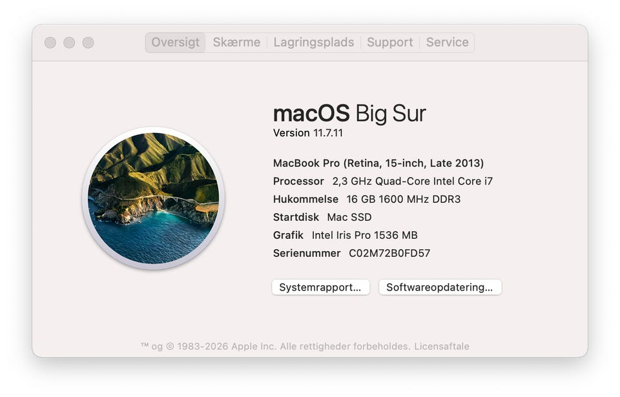The height and width of the screenshot is (397, 620).
Task: Open the Skærme tab
Action: coord(236,43)
